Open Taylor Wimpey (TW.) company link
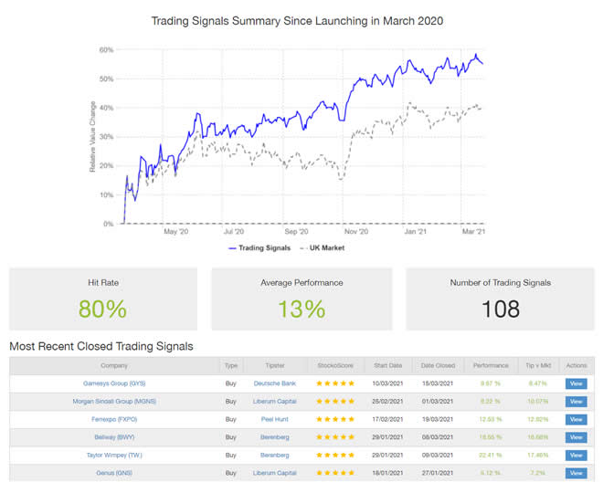Screen dimensions: 603x493 (115, 455)
